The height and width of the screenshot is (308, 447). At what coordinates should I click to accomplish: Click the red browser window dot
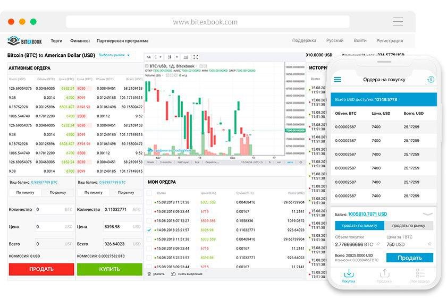[x=11, y=22]
